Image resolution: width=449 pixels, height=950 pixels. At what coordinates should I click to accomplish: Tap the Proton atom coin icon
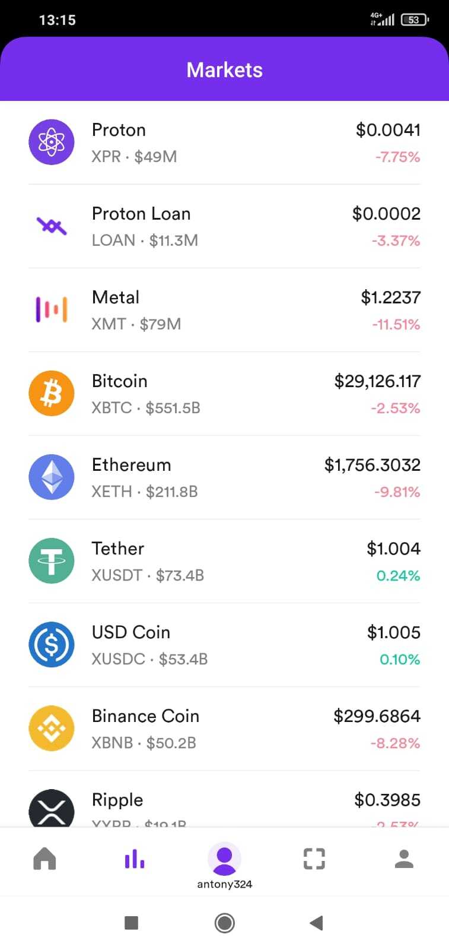pyautogui.click(x=52, y=142)
